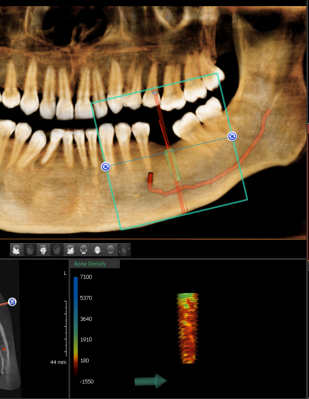The image size is (309, 399).
Task: Click the left blue rotation handle on slice line
Action: pyautogui.click(x=106, y=167)
